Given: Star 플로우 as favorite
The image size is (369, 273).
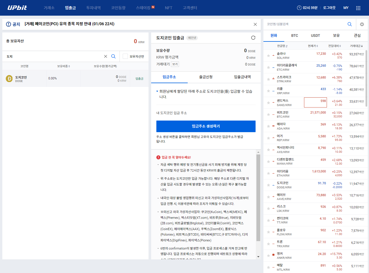Looking at the screenshot, I should (268, 232).
